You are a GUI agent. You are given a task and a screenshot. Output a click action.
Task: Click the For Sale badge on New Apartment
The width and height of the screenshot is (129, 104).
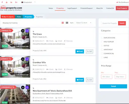click(5, 103)
